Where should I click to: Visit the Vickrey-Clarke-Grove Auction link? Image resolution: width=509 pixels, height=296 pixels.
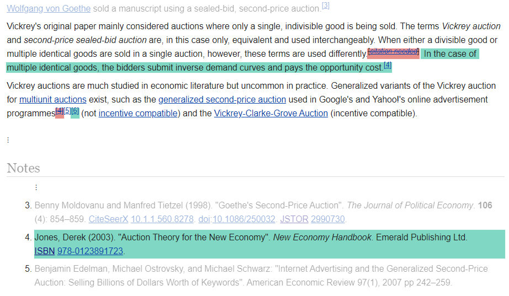pos(271,114)
